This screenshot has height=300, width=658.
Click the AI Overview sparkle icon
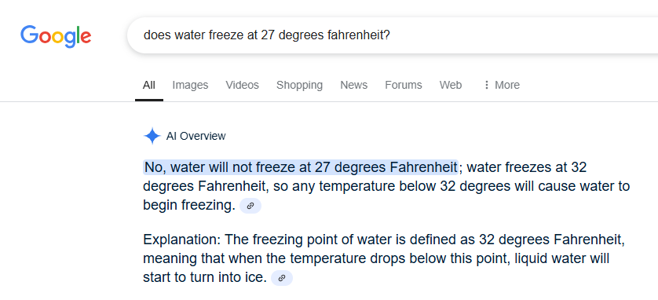click(152, 136)
